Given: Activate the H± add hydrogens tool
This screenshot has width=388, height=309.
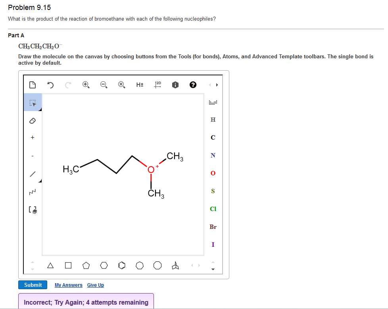Looking at the screenshot, I should [x=140, y=84].
